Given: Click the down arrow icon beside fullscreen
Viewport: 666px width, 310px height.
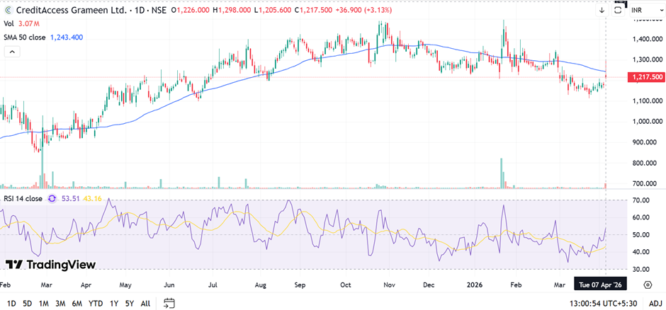Looking at the screenshot, I should 602,11.
